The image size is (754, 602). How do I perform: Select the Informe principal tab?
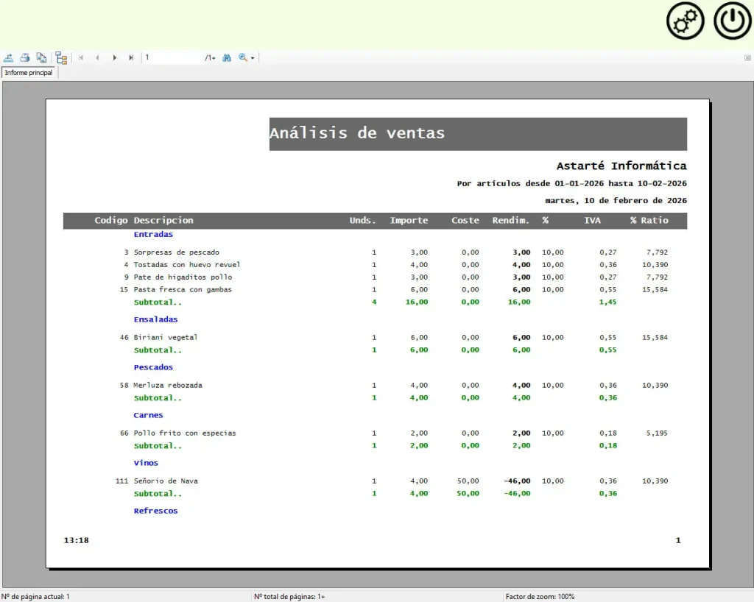pos(29,73)
